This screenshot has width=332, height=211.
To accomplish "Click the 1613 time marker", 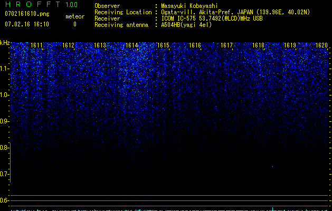I will click(100, 45).
